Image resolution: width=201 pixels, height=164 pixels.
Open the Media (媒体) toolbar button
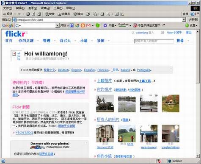point(78,14)
